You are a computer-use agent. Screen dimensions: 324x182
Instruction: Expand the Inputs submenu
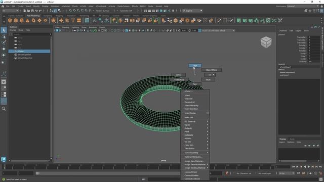click(x=195, y=125)
